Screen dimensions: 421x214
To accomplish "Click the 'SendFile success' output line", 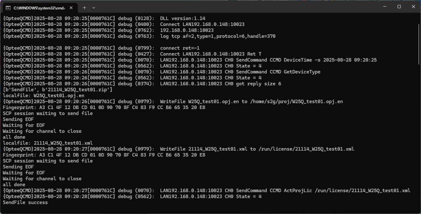I will 25,202.
